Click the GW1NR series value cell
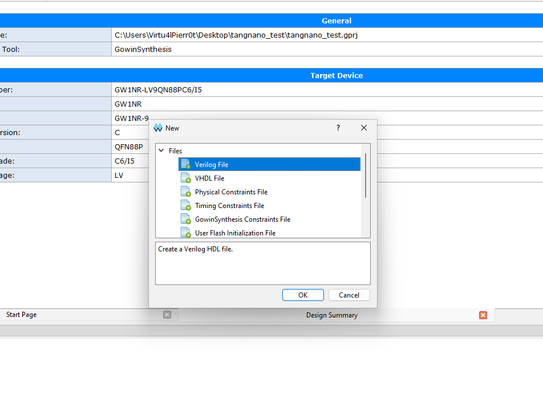 point(327,104)
